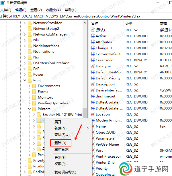Expand the Power node
Image resolution: width=172 pixels, height=176 pixels.
click(x=25, y=75)
